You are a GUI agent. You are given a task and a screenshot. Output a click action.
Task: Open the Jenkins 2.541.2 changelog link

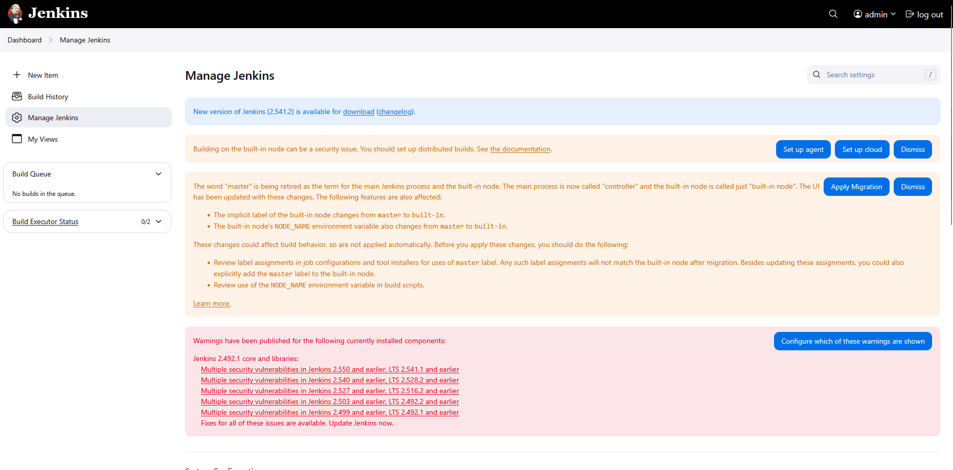click(395, 111)
